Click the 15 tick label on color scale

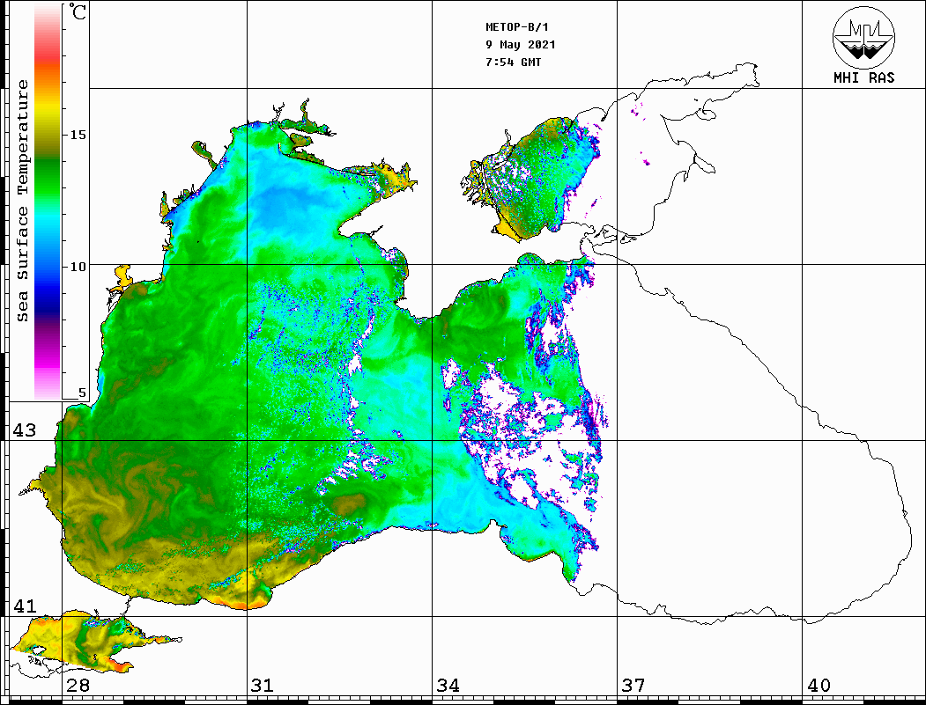click(78, 135)
